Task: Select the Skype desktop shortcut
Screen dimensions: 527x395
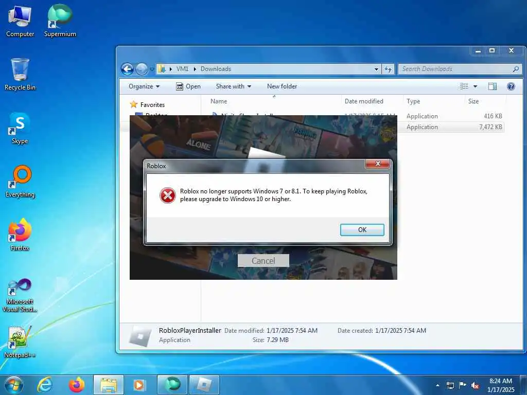Action: [20, 128]
